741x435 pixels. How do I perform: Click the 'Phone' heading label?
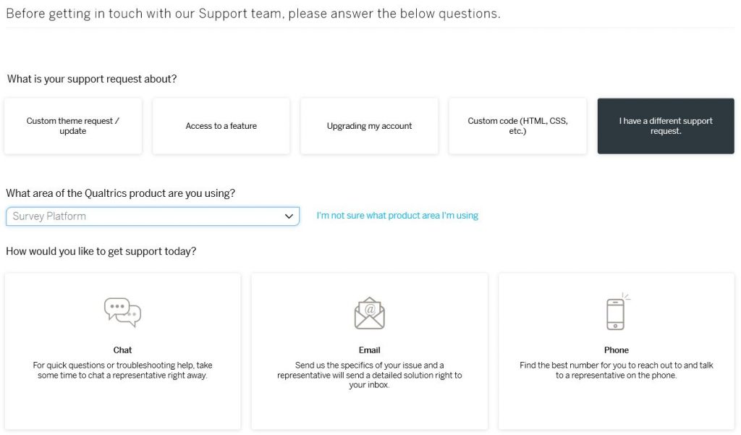[617, 350]
